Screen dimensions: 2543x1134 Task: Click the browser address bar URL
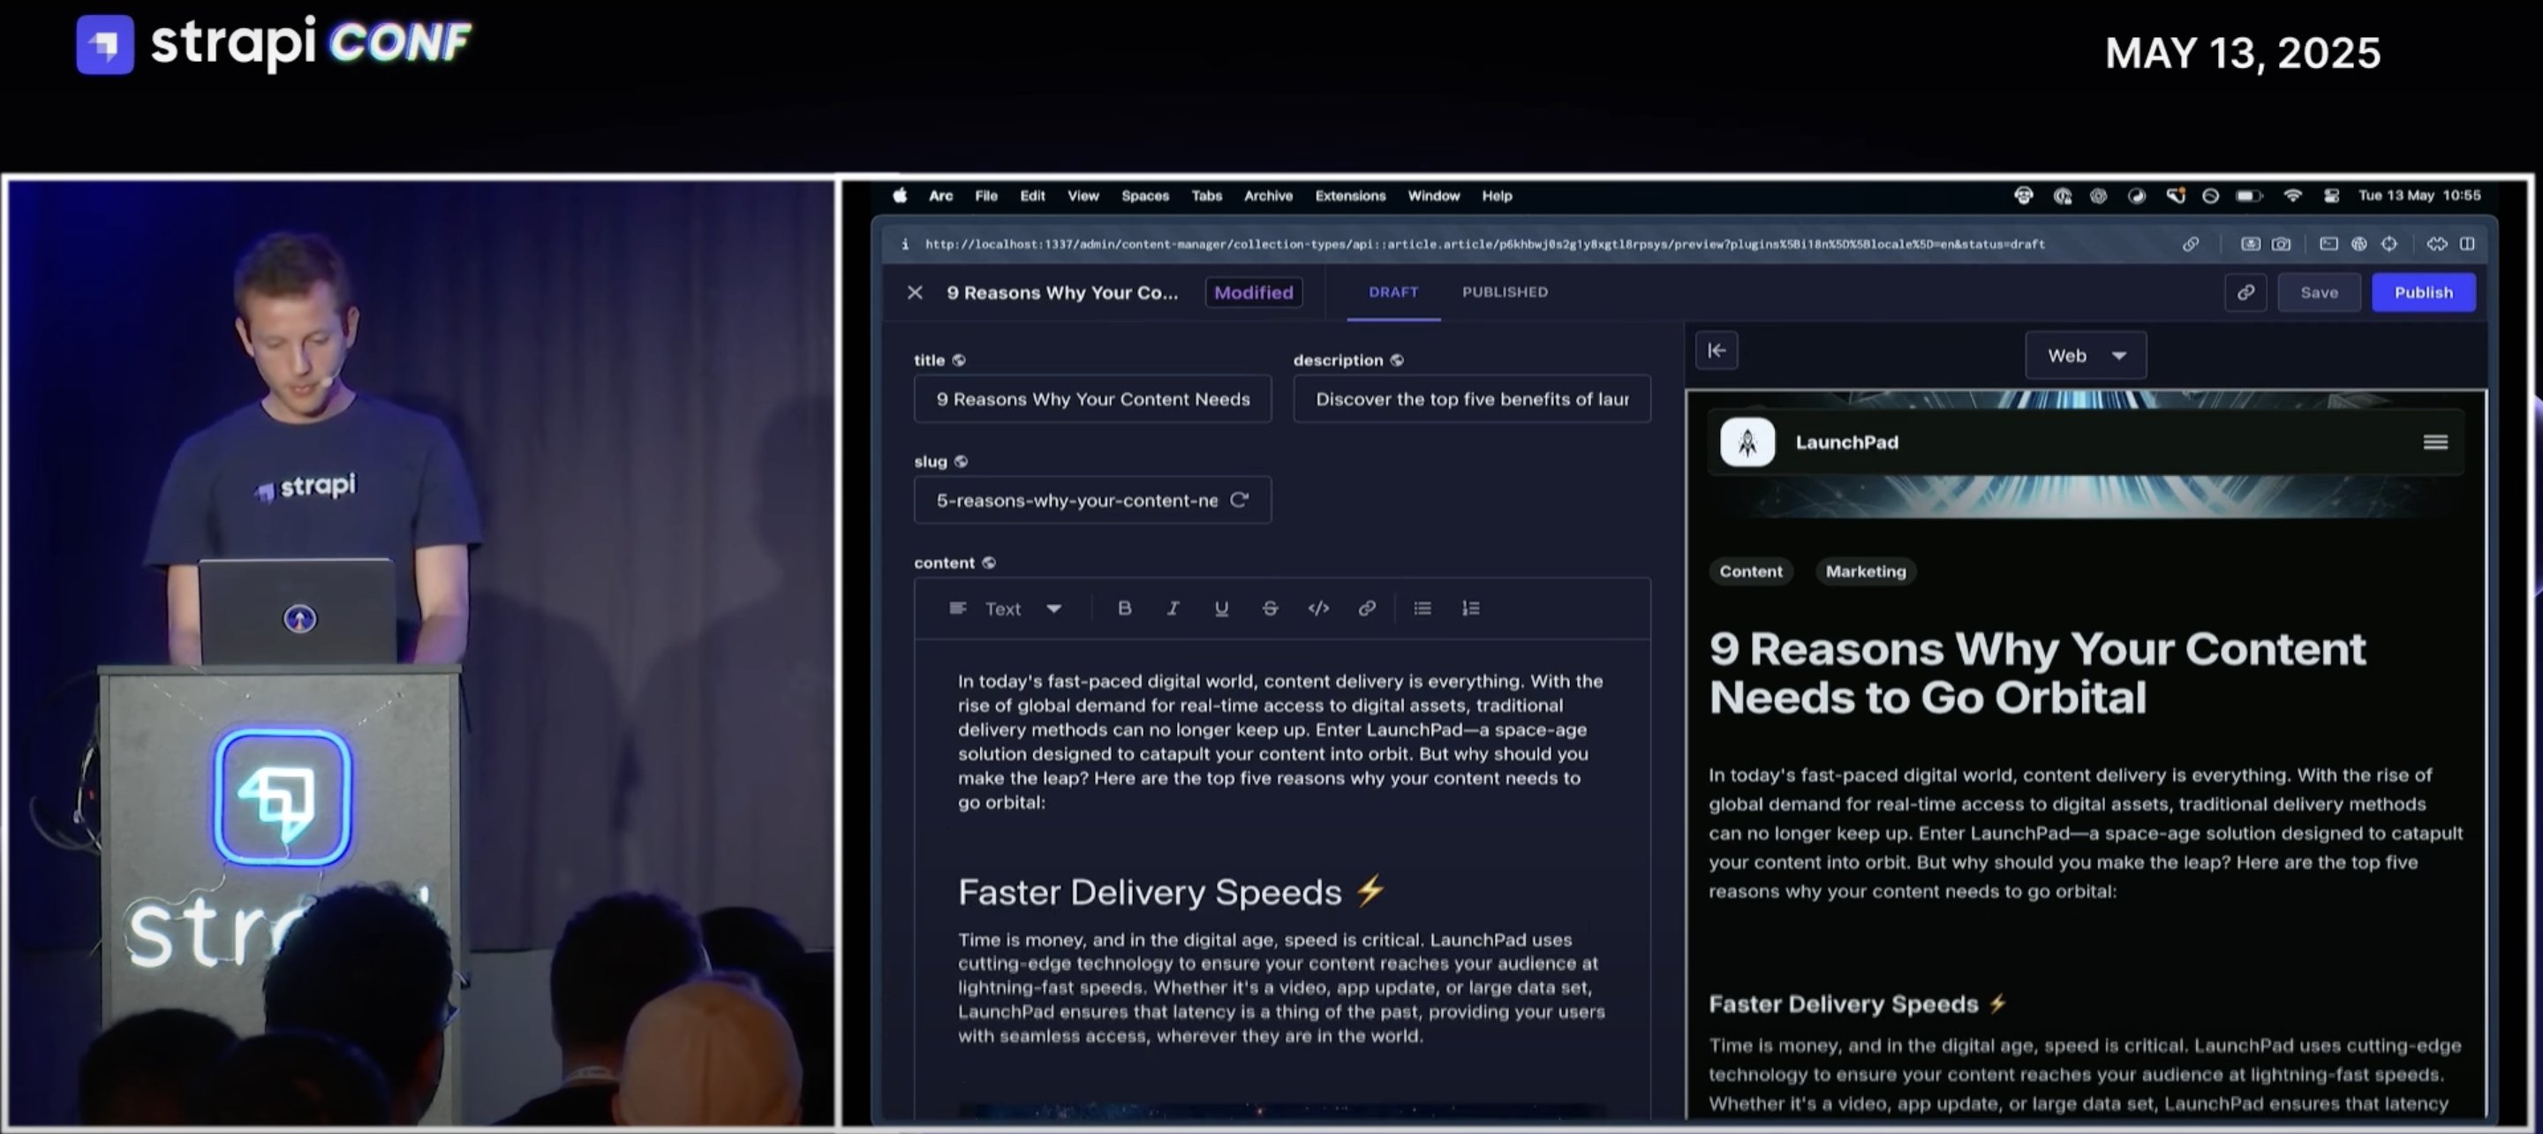tap(1484, 244)
